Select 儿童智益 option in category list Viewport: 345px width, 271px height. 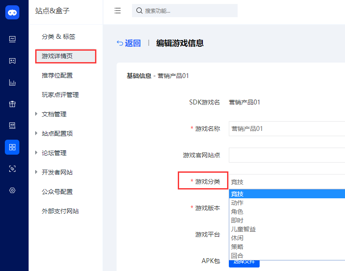point(287,229)
